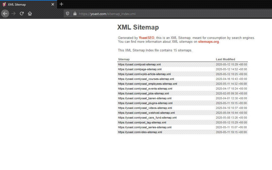Image resolution: width=272 pixels, height=170 pixels.
Task: Select the XML Sitemap browser tab
Action: pos(27,5)
